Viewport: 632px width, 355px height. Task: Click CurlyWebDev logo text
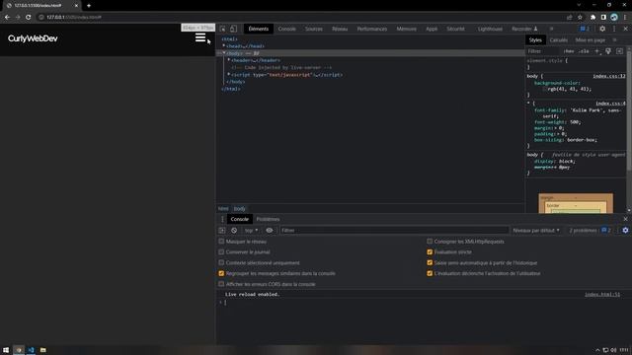point(33,38)
